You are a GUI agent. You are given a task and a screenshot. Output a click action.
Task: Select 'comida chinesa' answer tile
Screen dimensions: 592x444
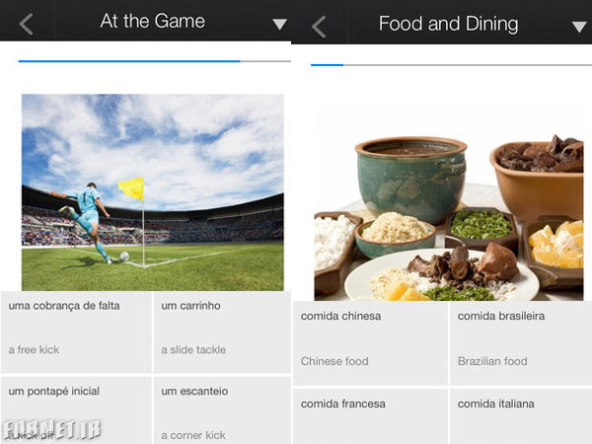370,343
